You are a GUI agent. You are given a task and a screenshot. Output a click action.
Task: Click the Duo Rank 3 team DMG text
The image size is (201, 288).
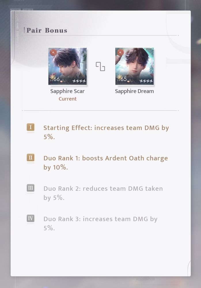pos(100,223)
